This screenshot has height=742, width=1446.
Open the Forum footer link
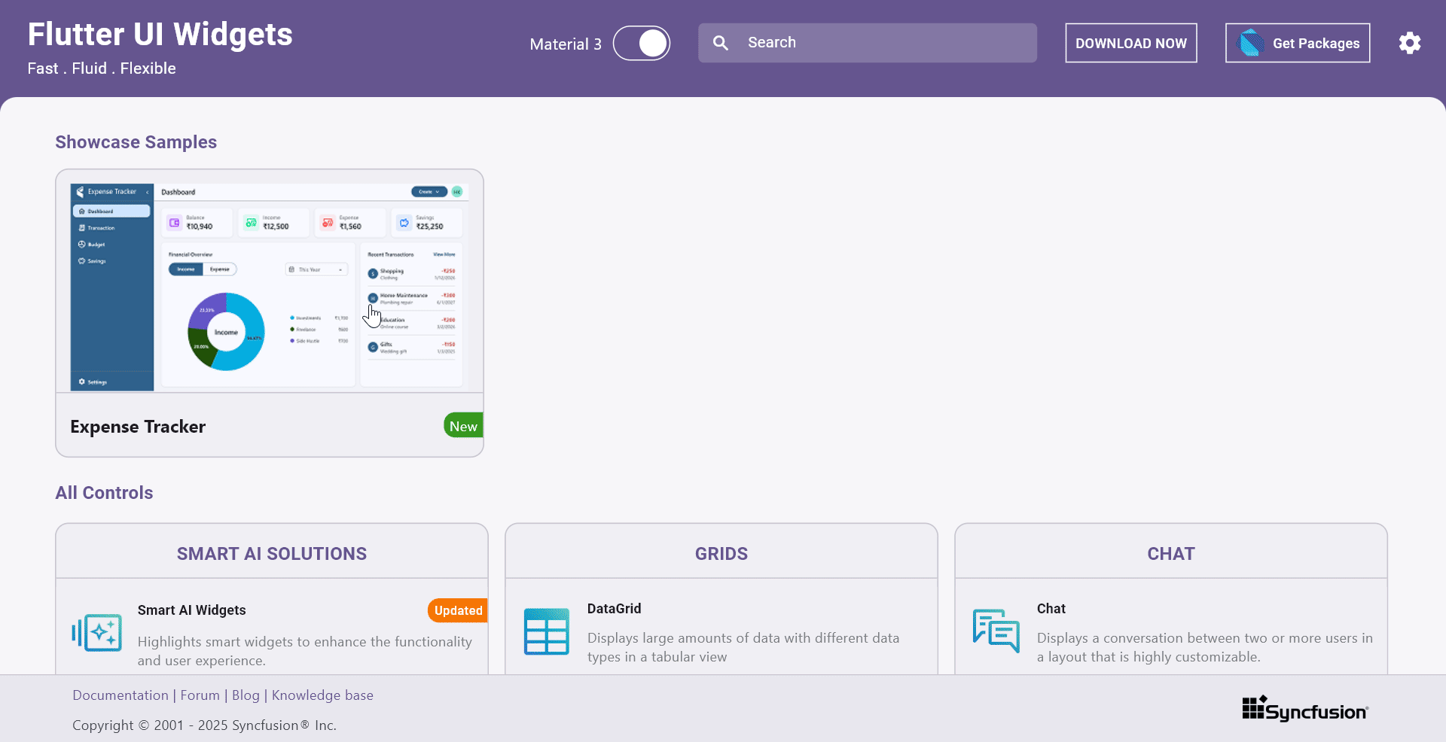pyautogui.click(x=200, y=695)
